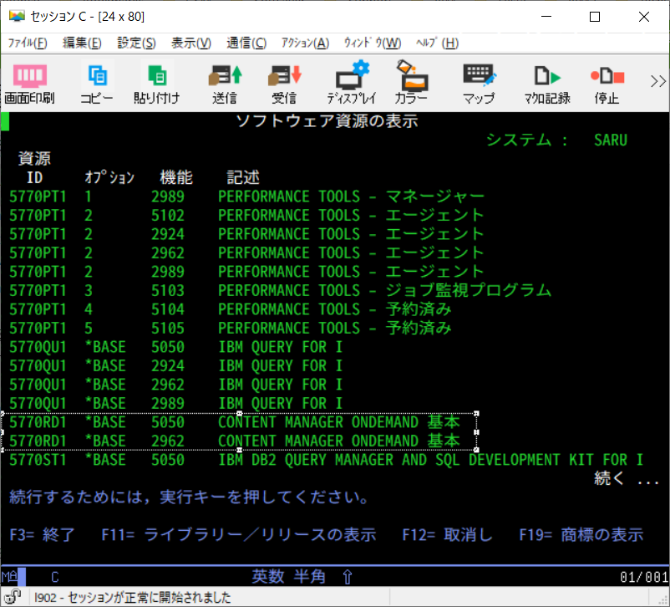Click IBM QUERY FOR I row with function 2924

pos(175,366)
